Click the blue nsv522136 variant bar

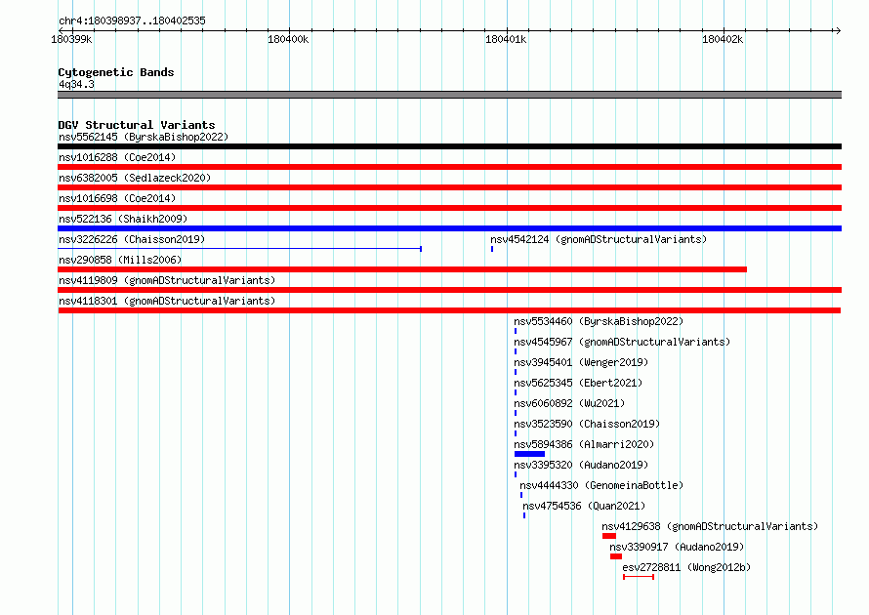pos(449,228)
